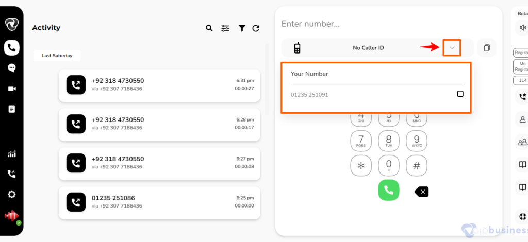The height and width of the screenshot is (242, 528).
Task: Click the copy icon beside caller ID
Action: click(487, 48)
